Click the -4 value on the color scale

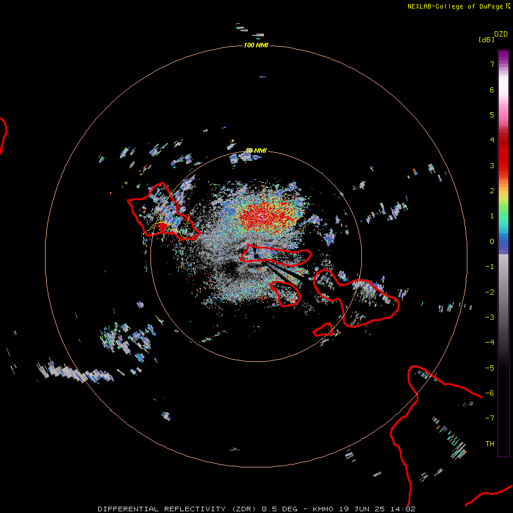click(490, 343)
